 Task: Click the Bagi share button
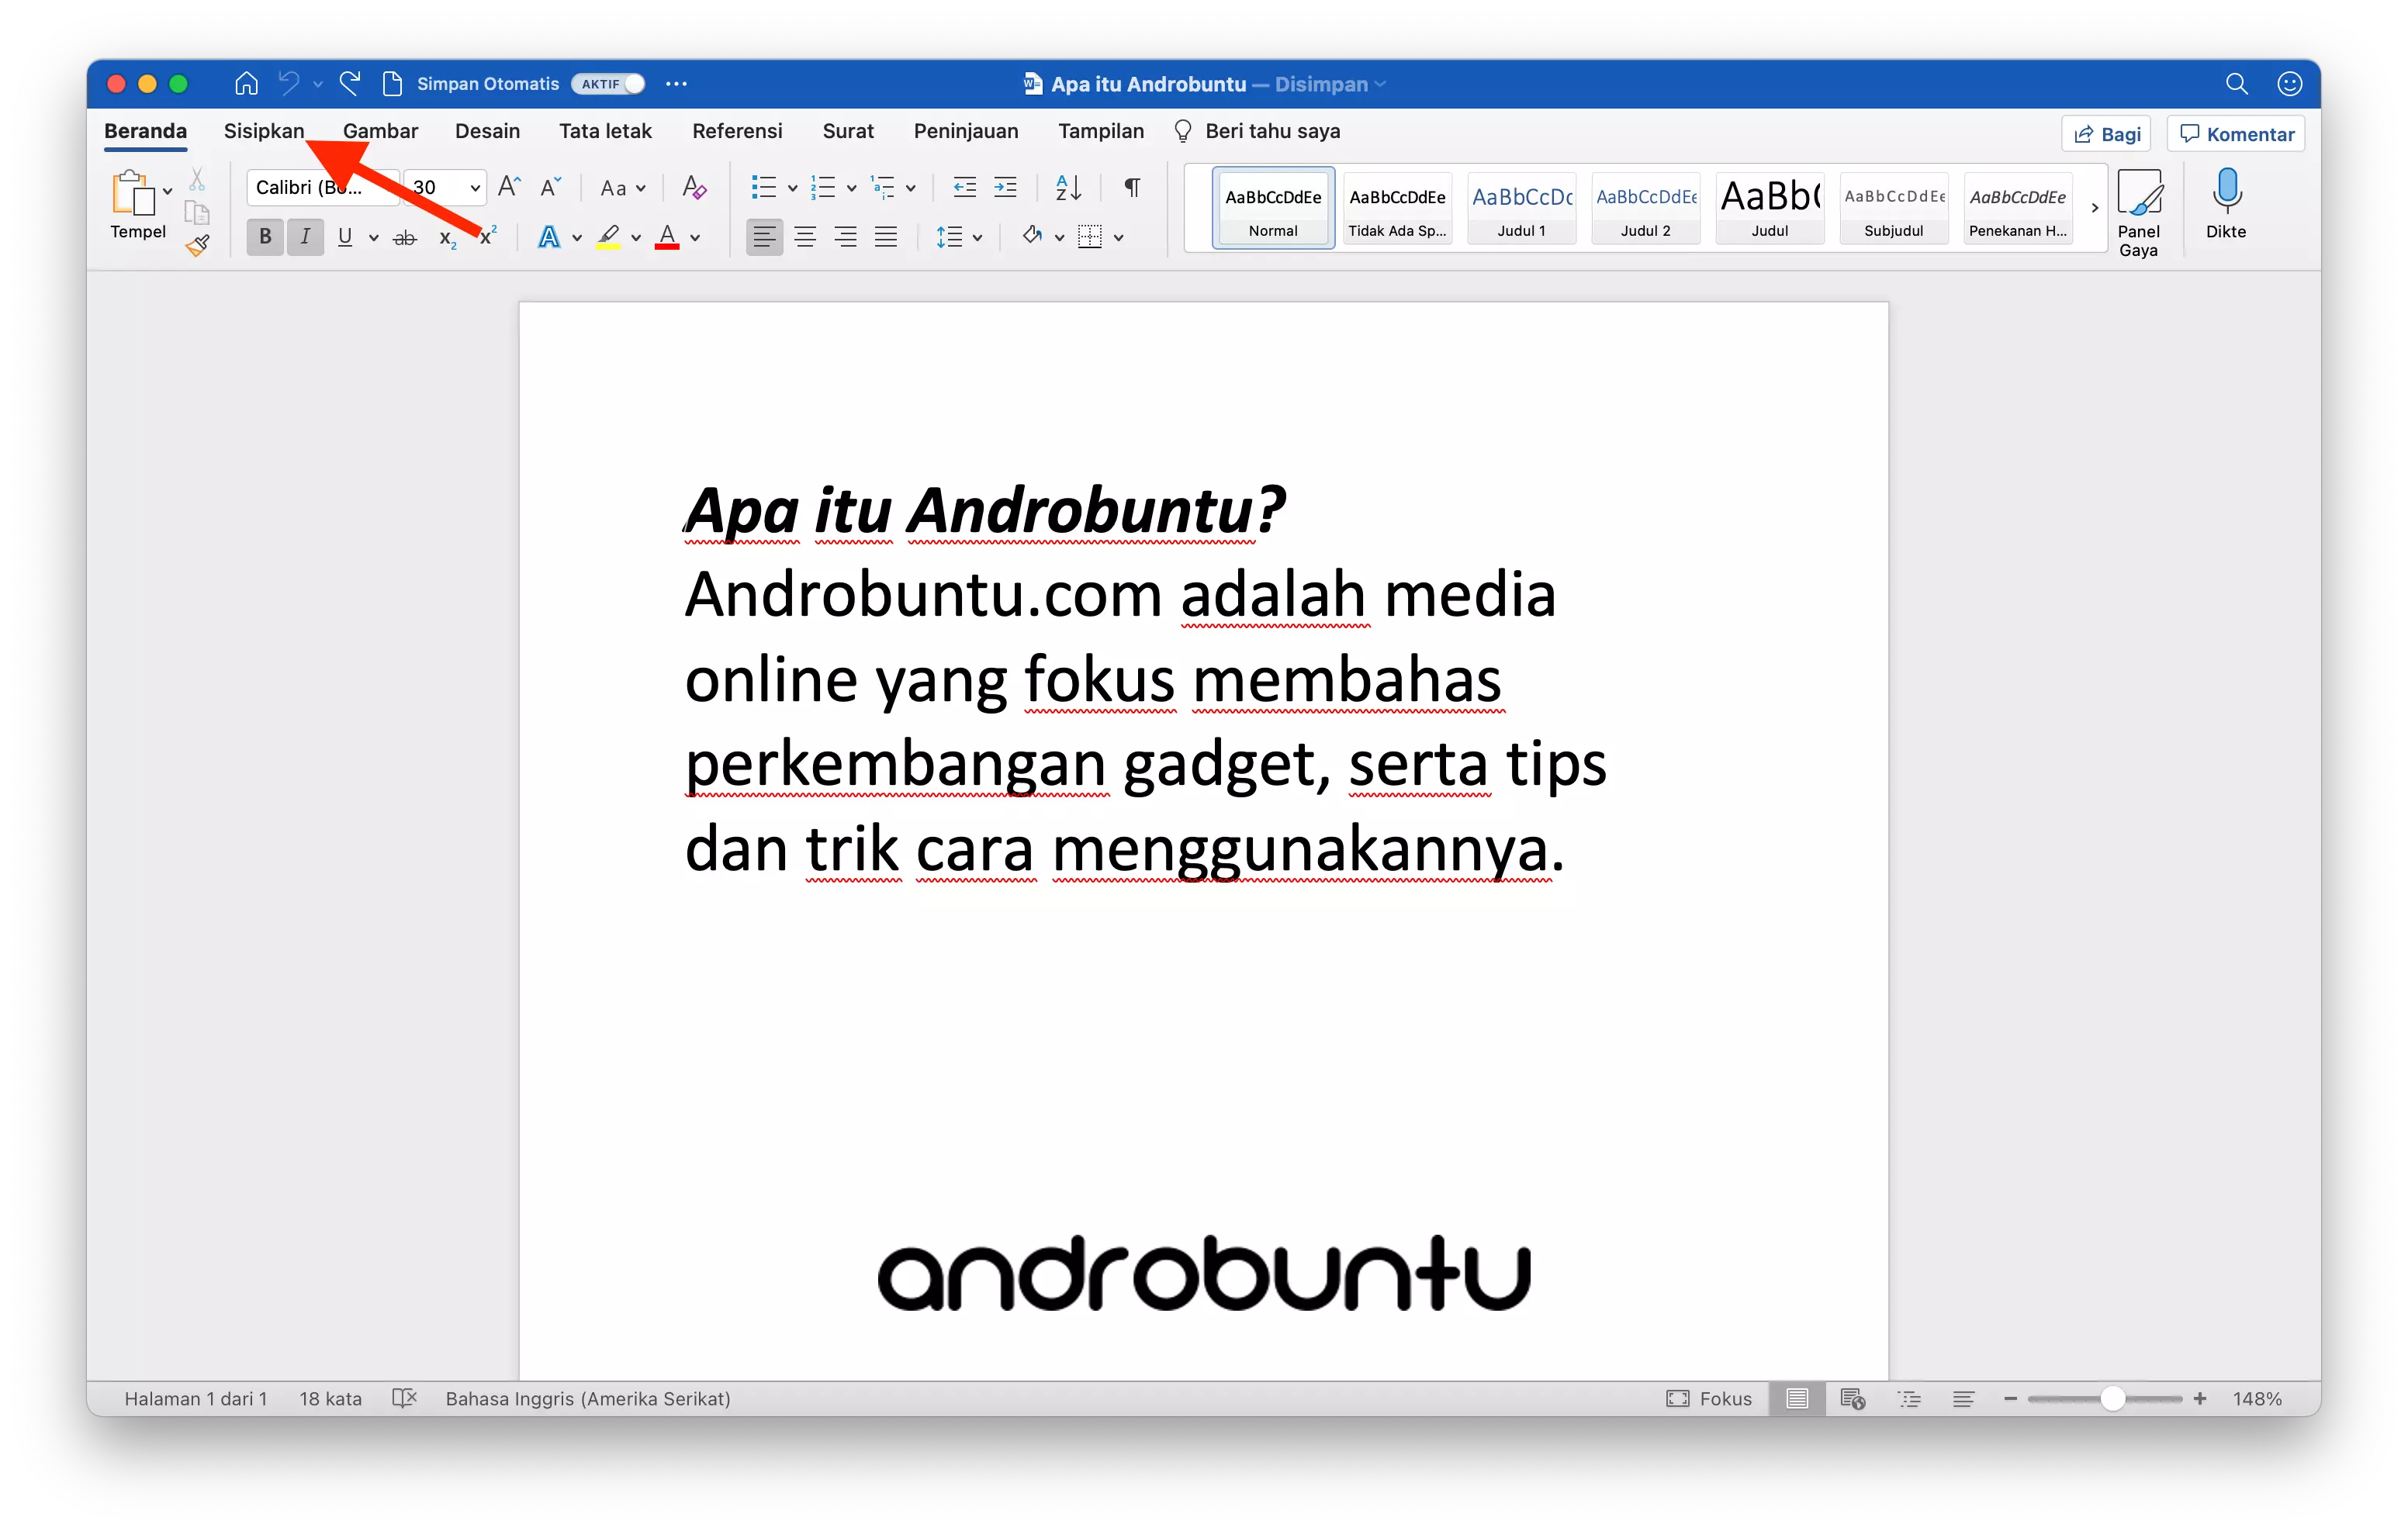coord(2106,133)
